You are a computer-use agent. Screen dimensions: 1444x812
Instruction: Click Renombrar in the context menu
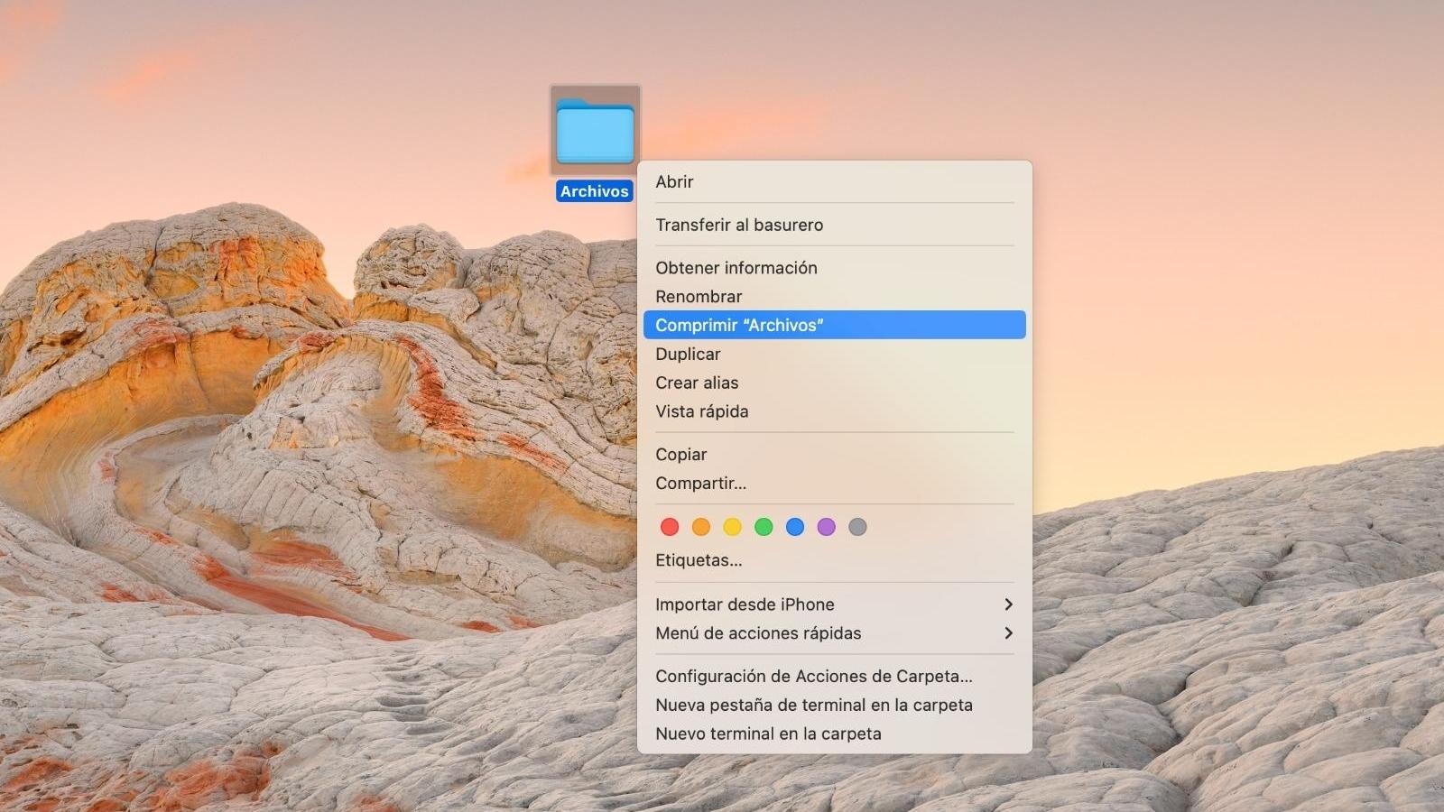click(698, 297)
